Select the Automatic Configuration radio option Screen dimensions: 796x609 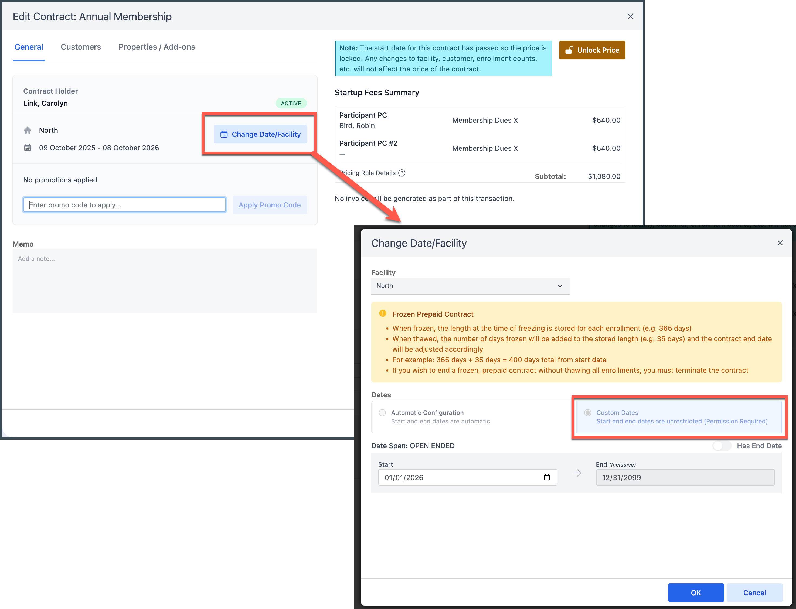click(x=382, y=413)
